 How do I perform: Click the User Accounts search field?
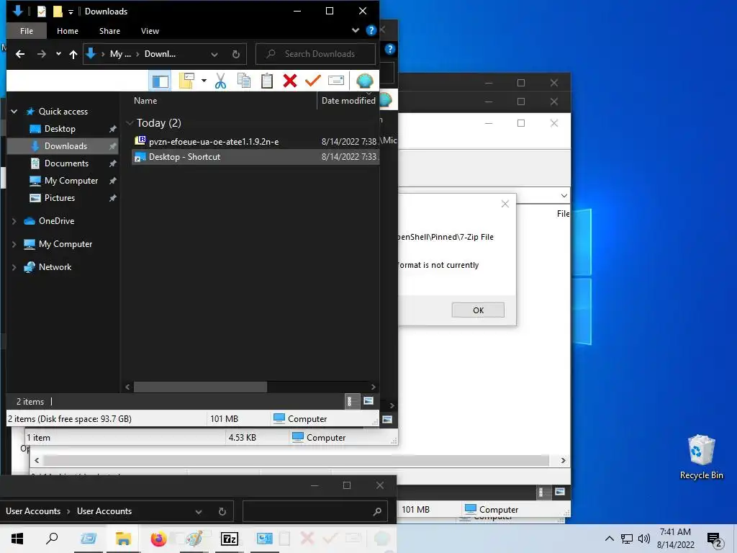315,512
